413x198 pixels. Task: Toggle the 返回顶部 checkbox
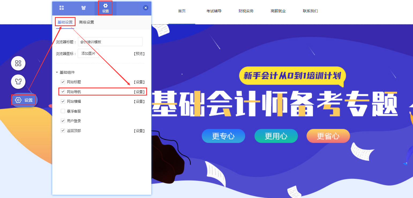tap(63, 130)
